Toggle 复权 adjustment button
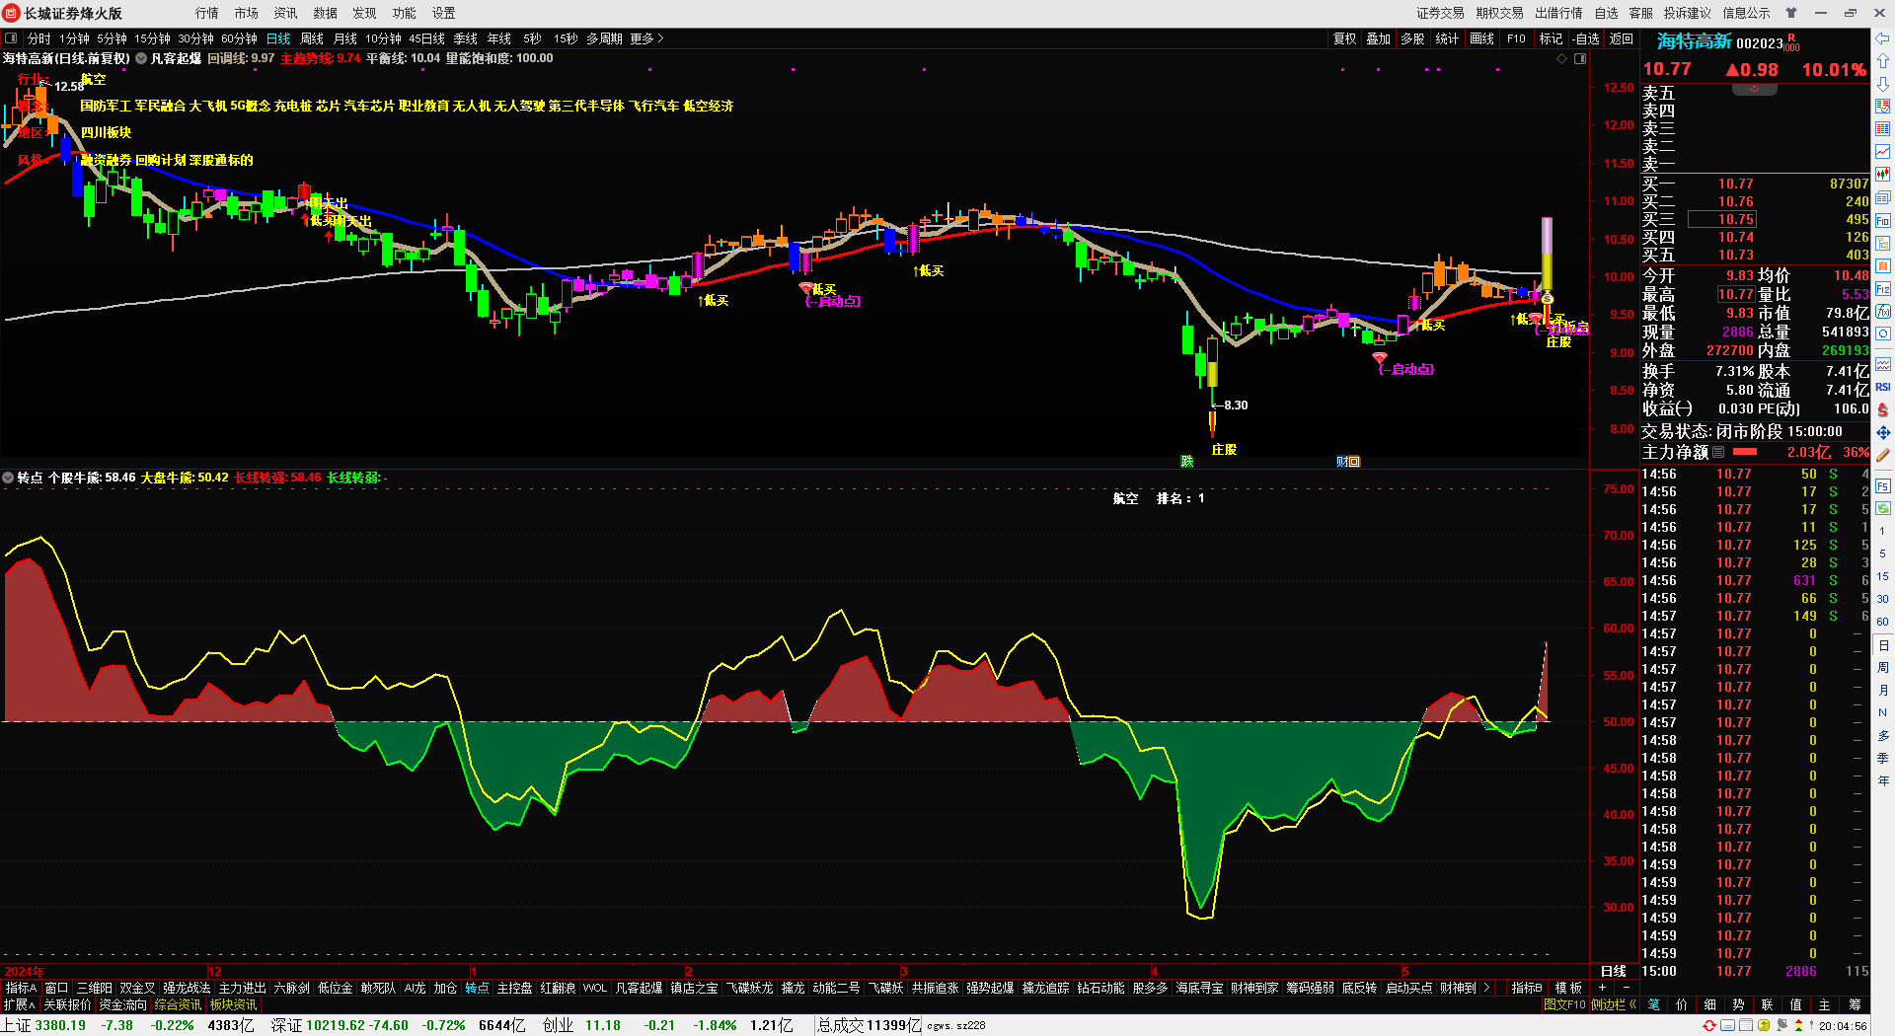Screen dimensions: 1895x1036 [1344, 38]
